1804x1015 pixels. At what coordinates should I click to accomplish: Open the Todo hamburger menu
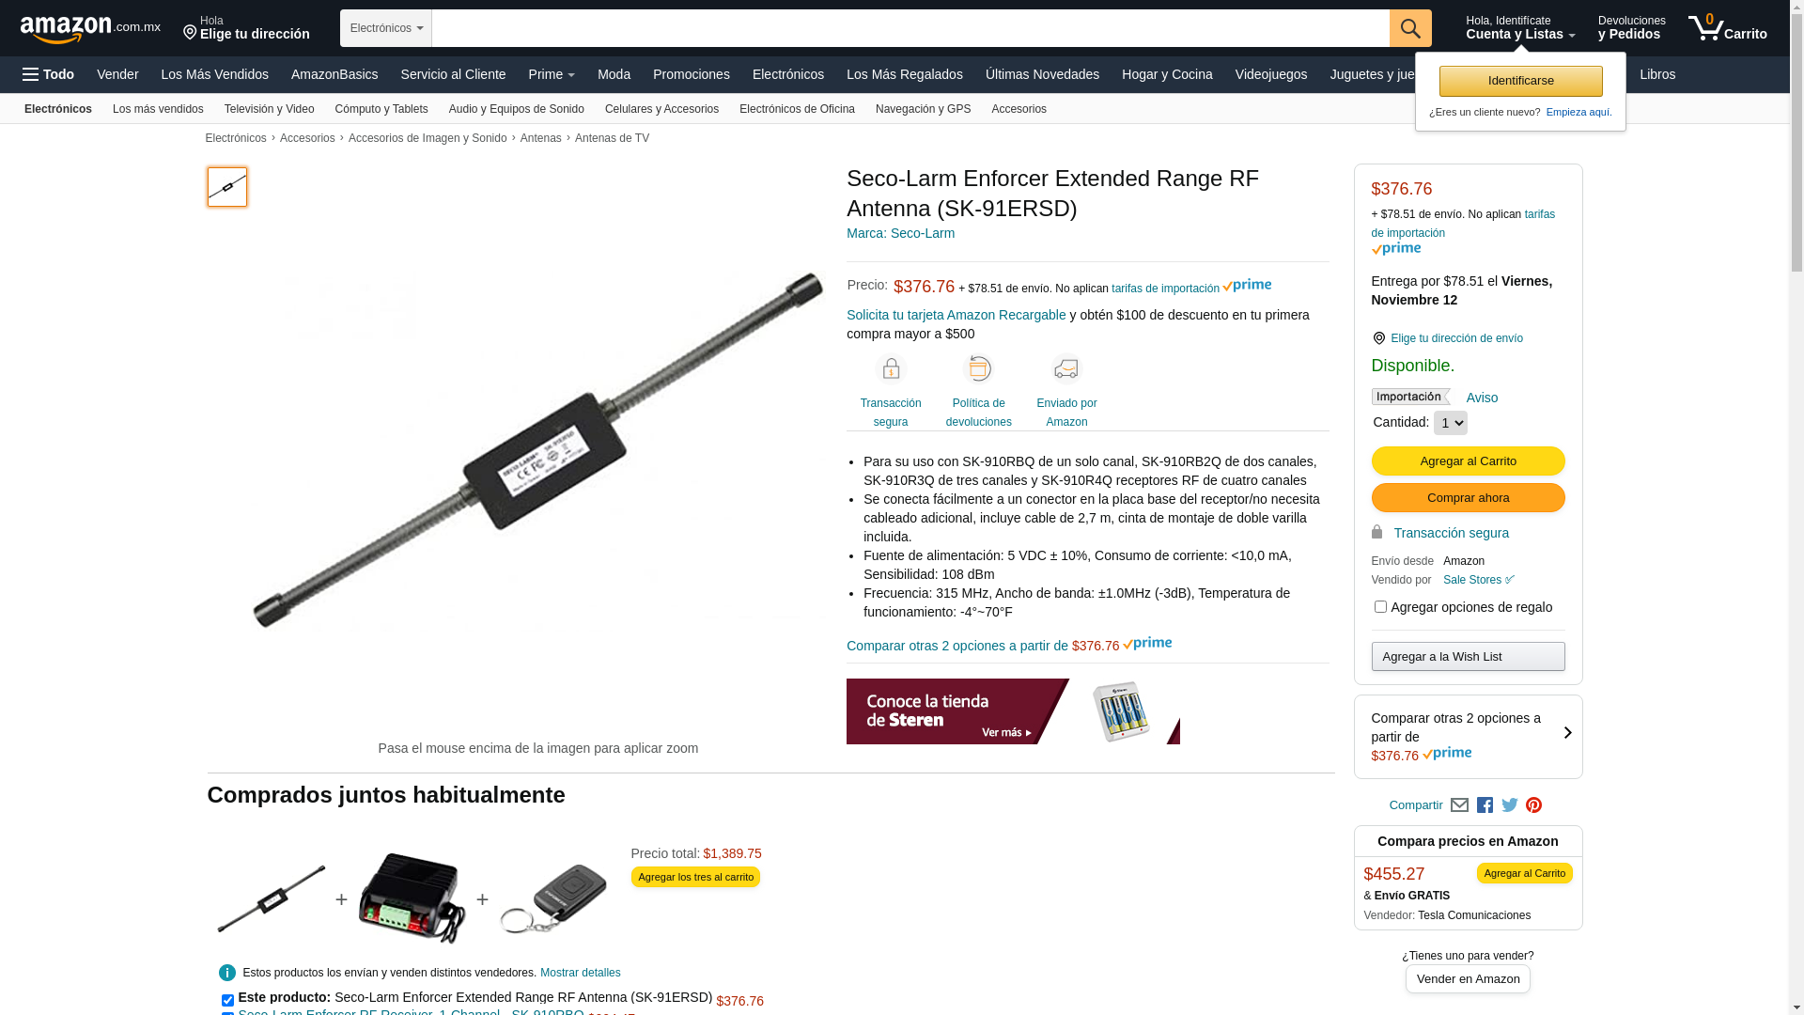click(x=48, y=74)
